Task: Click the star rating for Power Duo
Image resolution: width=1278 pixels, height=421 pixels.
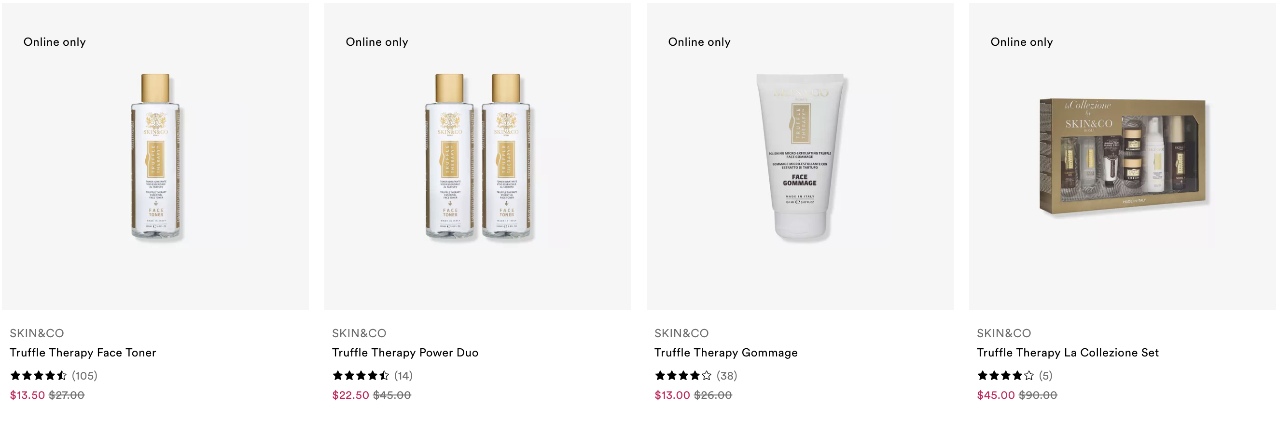Action: [361, 375]
